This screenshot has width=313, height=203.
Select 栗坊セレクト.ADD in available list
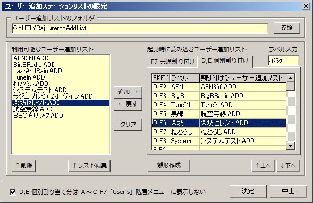(61, 103)
